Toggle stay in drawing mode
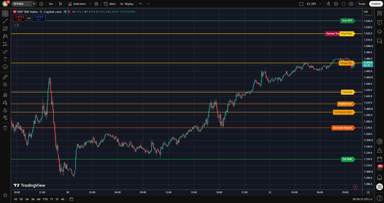Viewport: 384px width, 203px height. [x=5, y=103]
